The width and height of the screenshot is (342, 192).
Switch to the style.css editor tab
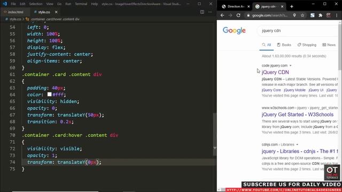44,12
